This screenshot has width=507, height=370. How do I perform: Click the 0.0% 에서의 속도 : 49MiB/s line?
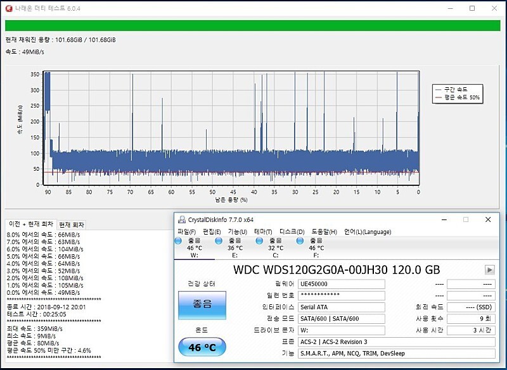click(43, 293)
